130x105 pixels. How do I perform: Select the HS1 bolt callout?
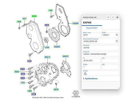(29, 61)
